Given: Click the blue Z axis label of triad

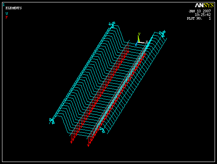Looking at the screenshot, I should 136,45.
